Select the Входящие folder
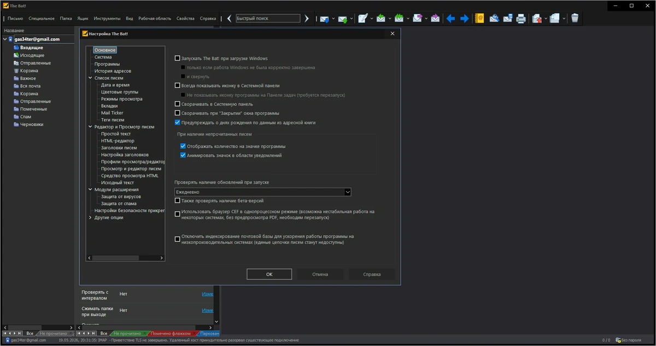This screenshot has width=656, height=346. point(32,48)
